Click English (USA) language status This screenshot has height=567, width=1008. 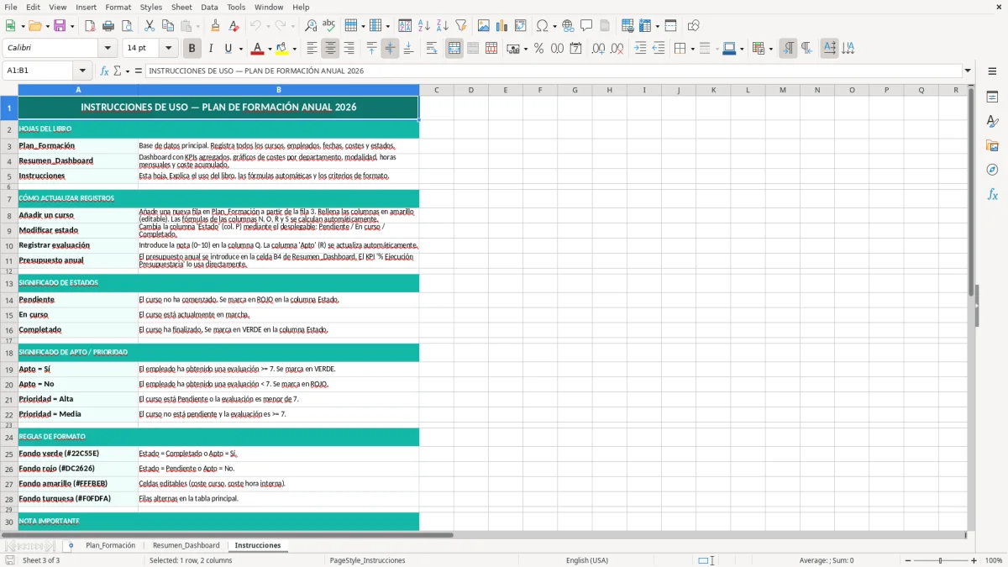point(586,560)
